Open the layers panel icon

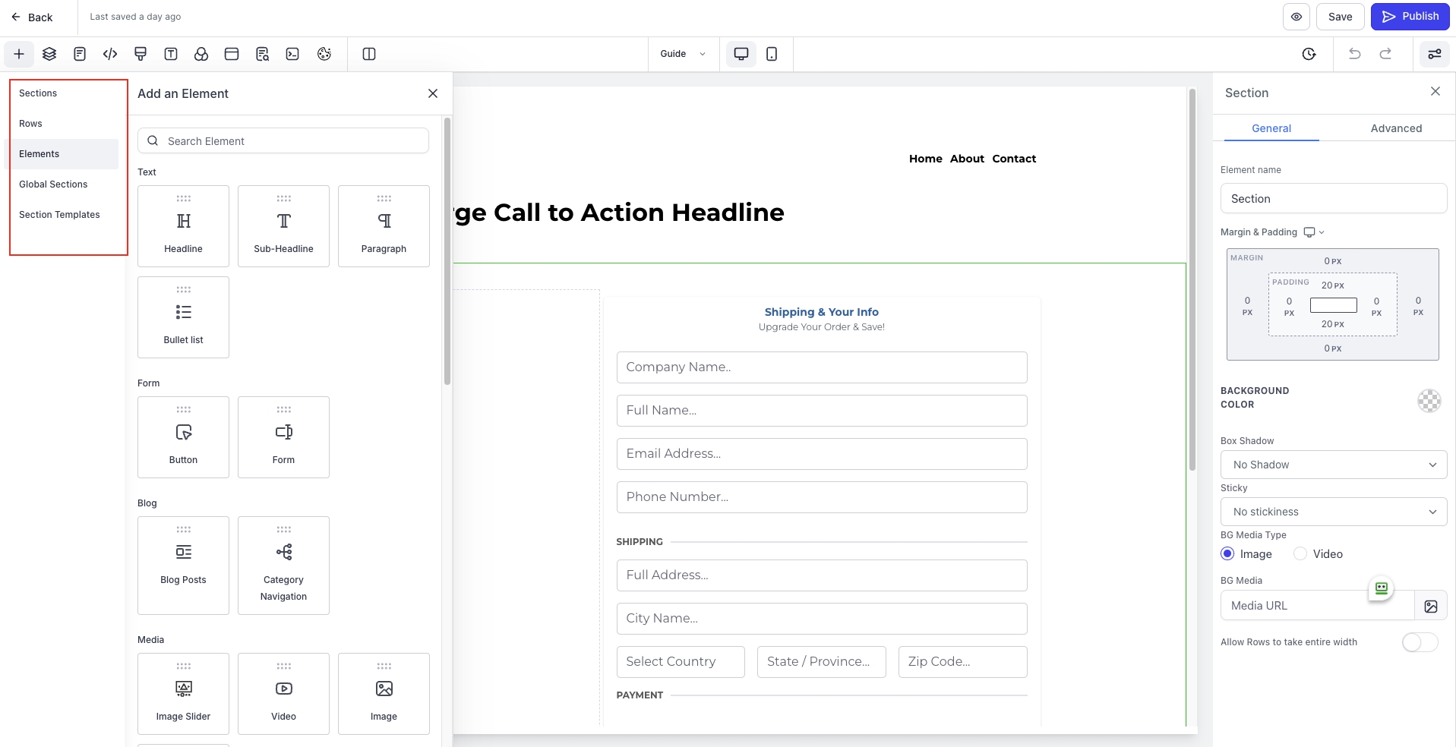(x=49, y=54)
